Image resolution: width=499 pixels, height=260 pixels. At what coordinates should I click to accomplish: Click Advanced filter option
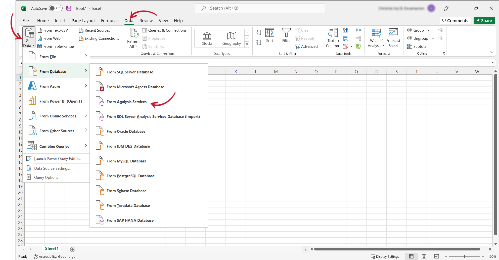[306, 46]
